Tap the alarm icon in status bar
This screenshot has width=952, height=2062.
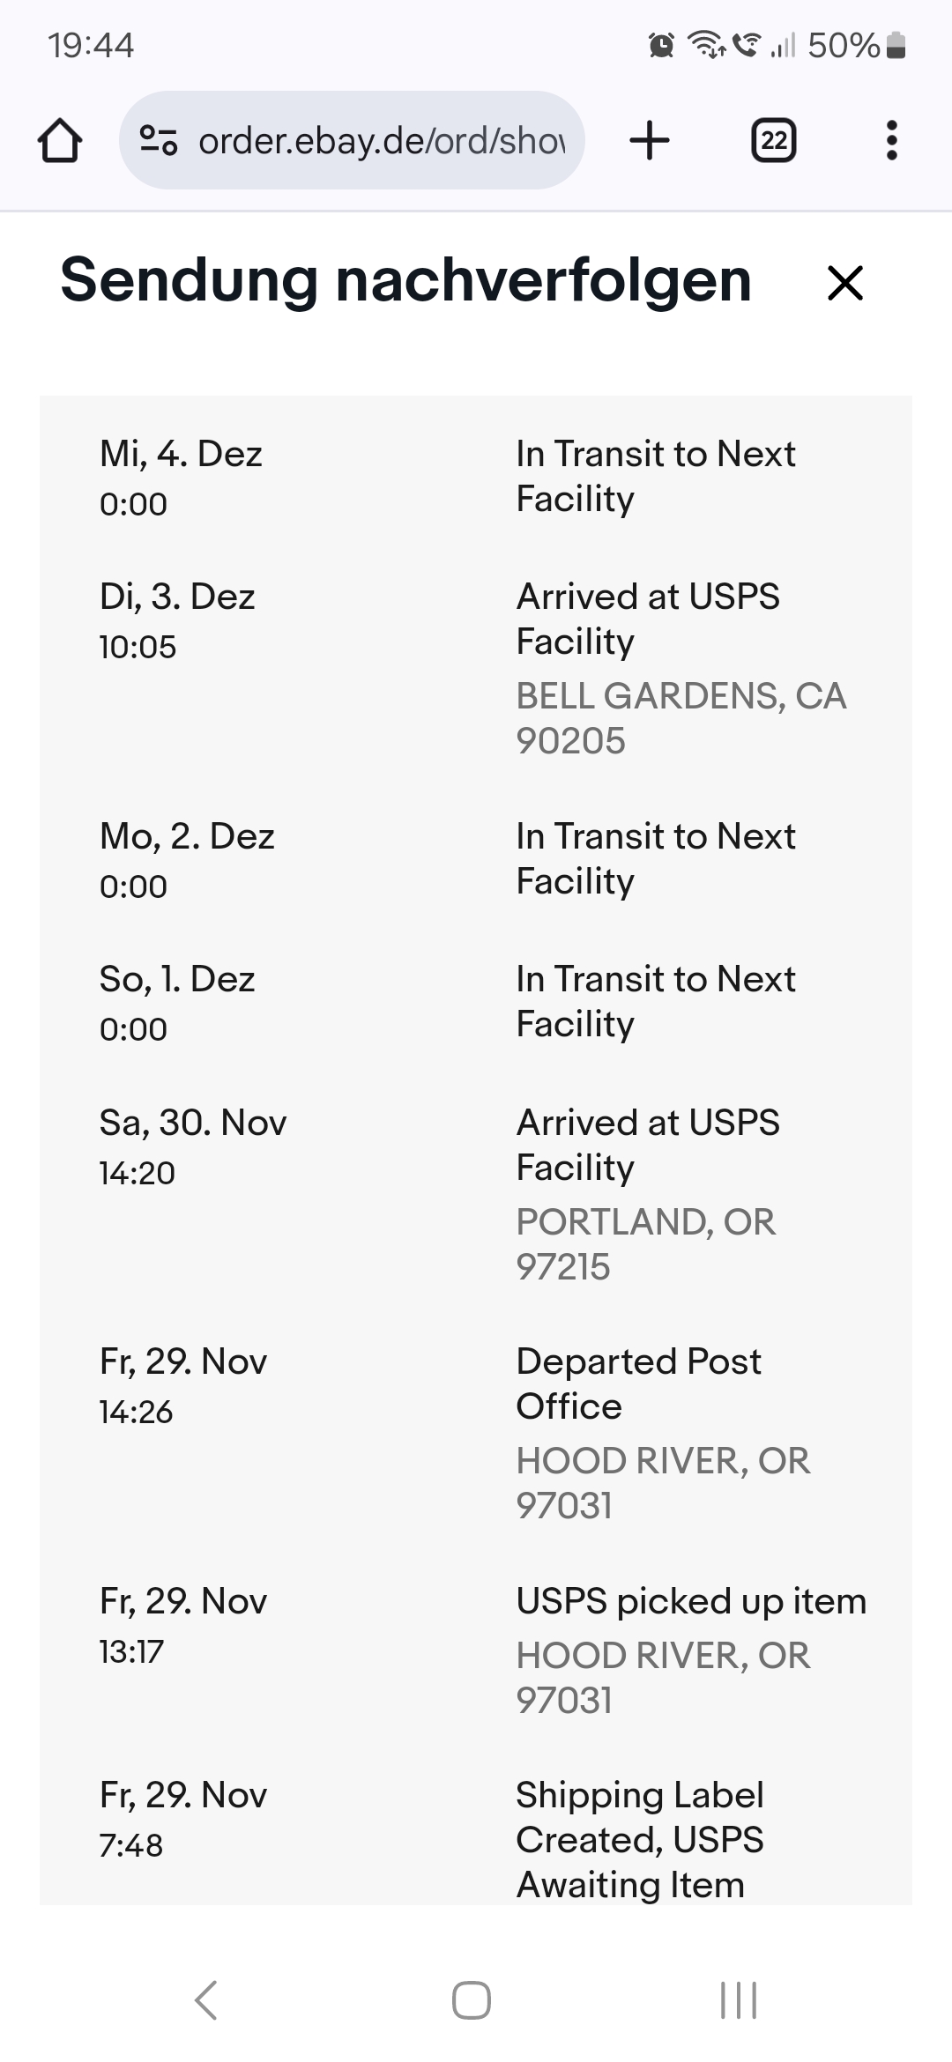click(661, 45)
